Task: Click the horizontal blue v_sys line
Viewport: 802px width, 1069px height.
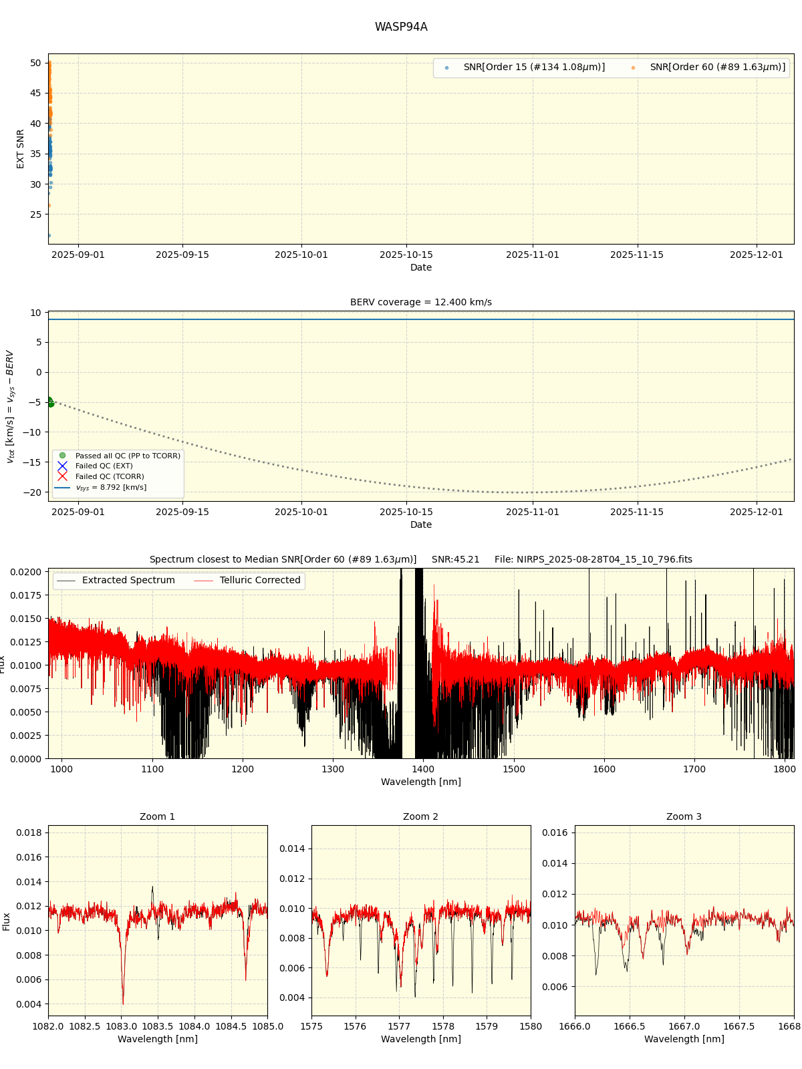Action: 421,319
